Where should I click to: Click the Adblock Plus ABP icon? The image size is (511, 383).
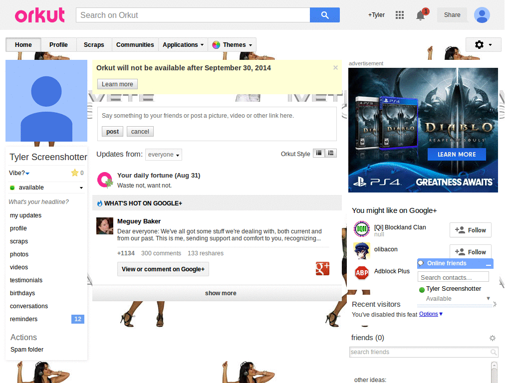click(x=362, y=273)
